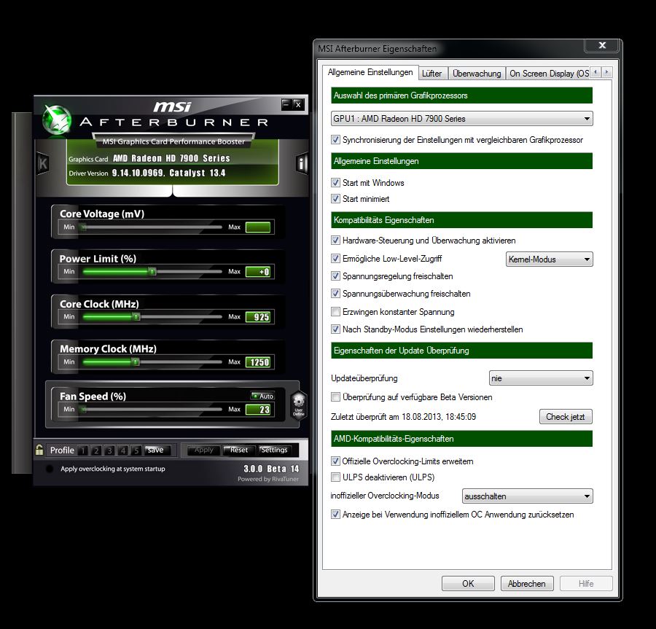This screenshot has height=629, width=656.
Task: Minimize the Afterburner main window
Action: click(x=286, y=104)
